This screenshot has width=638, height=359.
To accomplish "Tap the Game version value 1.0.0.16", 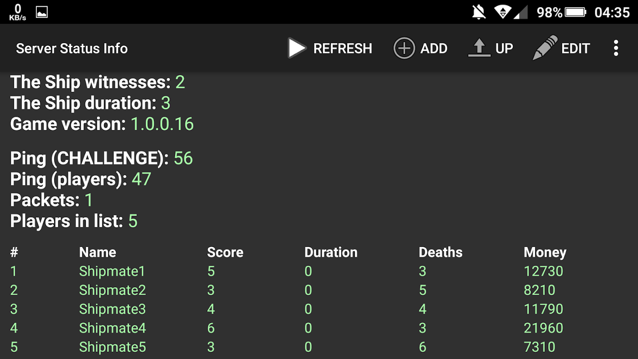I will (162, 124).
